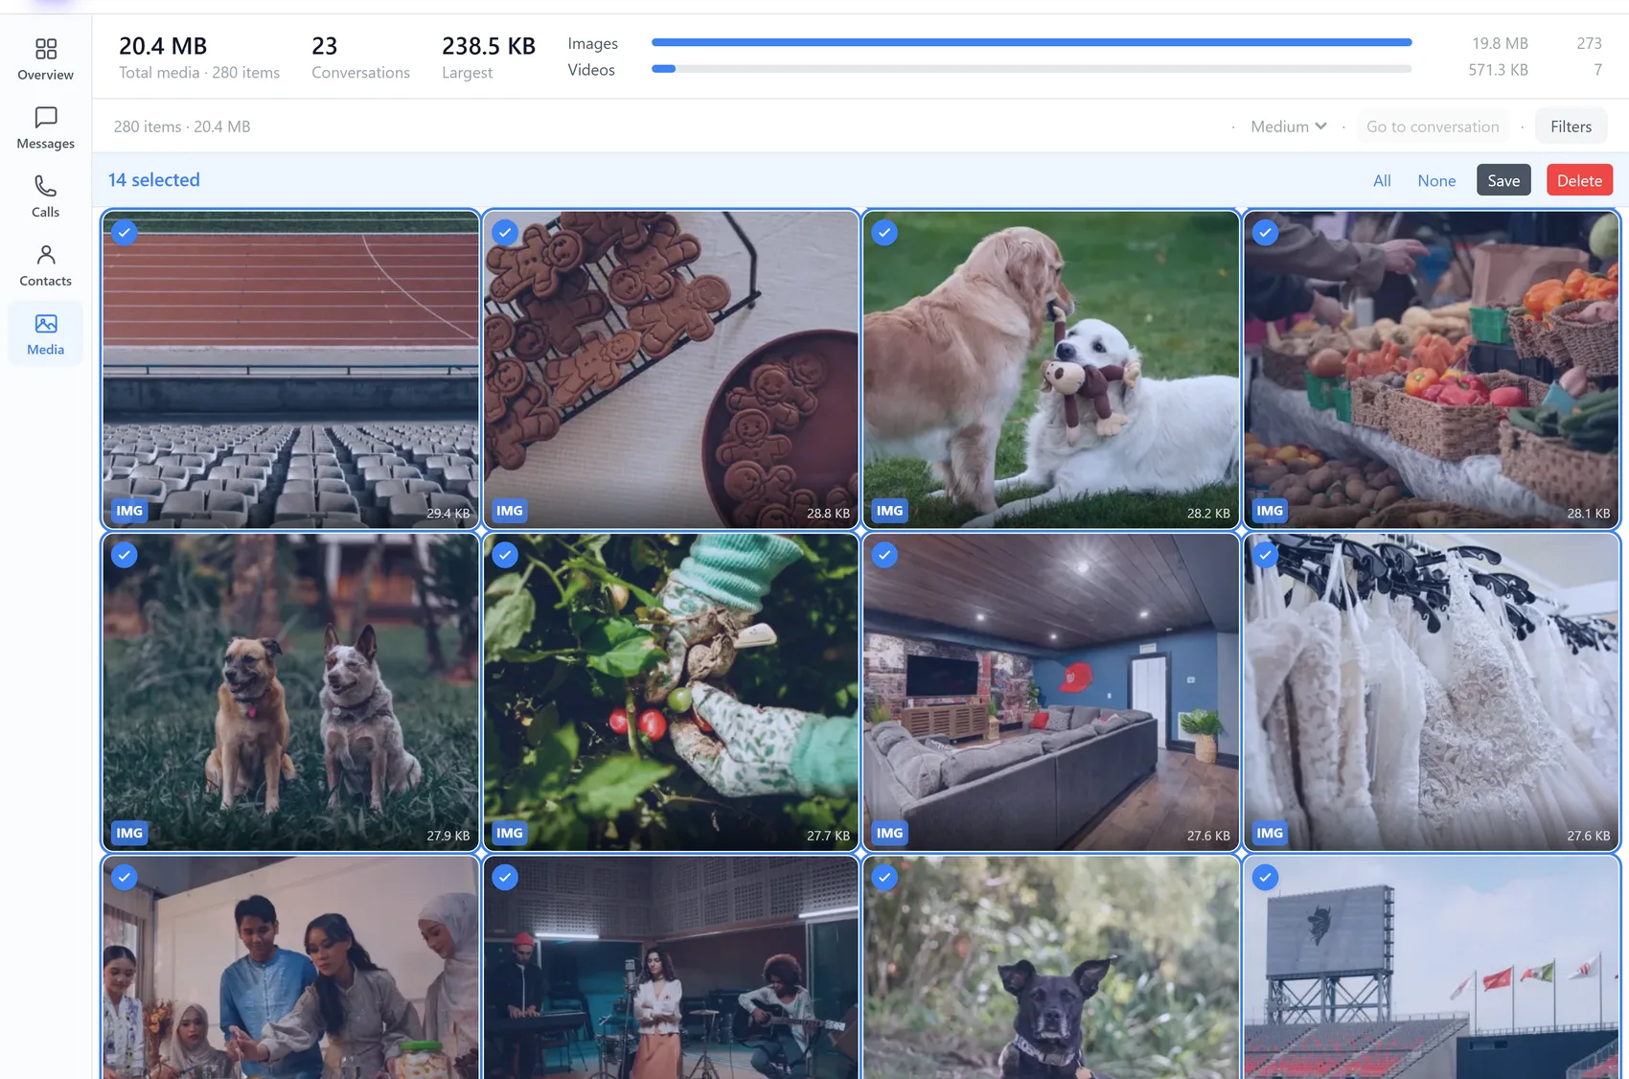The height and width of the screenshot is (1079, 1629).
Task: Click IMG badge on living room photo
Action: coord(889,833)
